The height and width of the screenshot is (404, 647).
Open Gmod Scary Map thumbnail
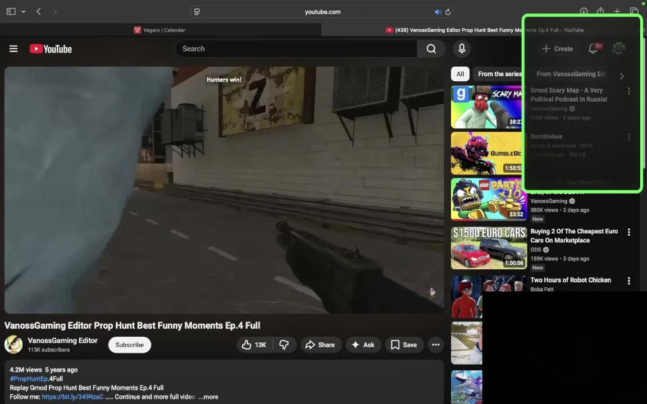[x=489, y=107]
